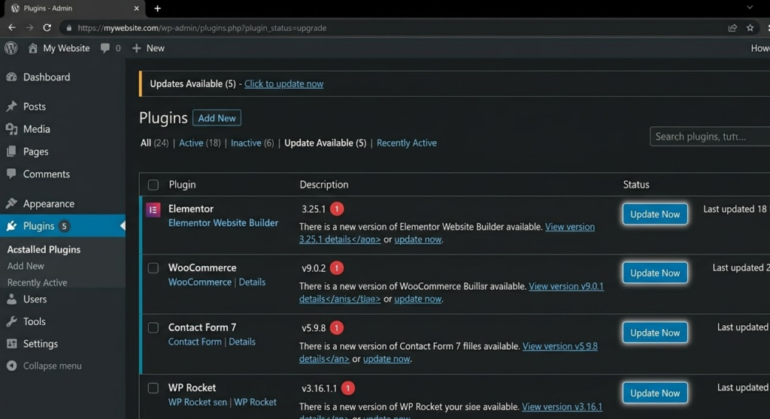This screenshot has width=770, height=419.
Task: Open the browser tab list chevron
Action: click(750, 8)
